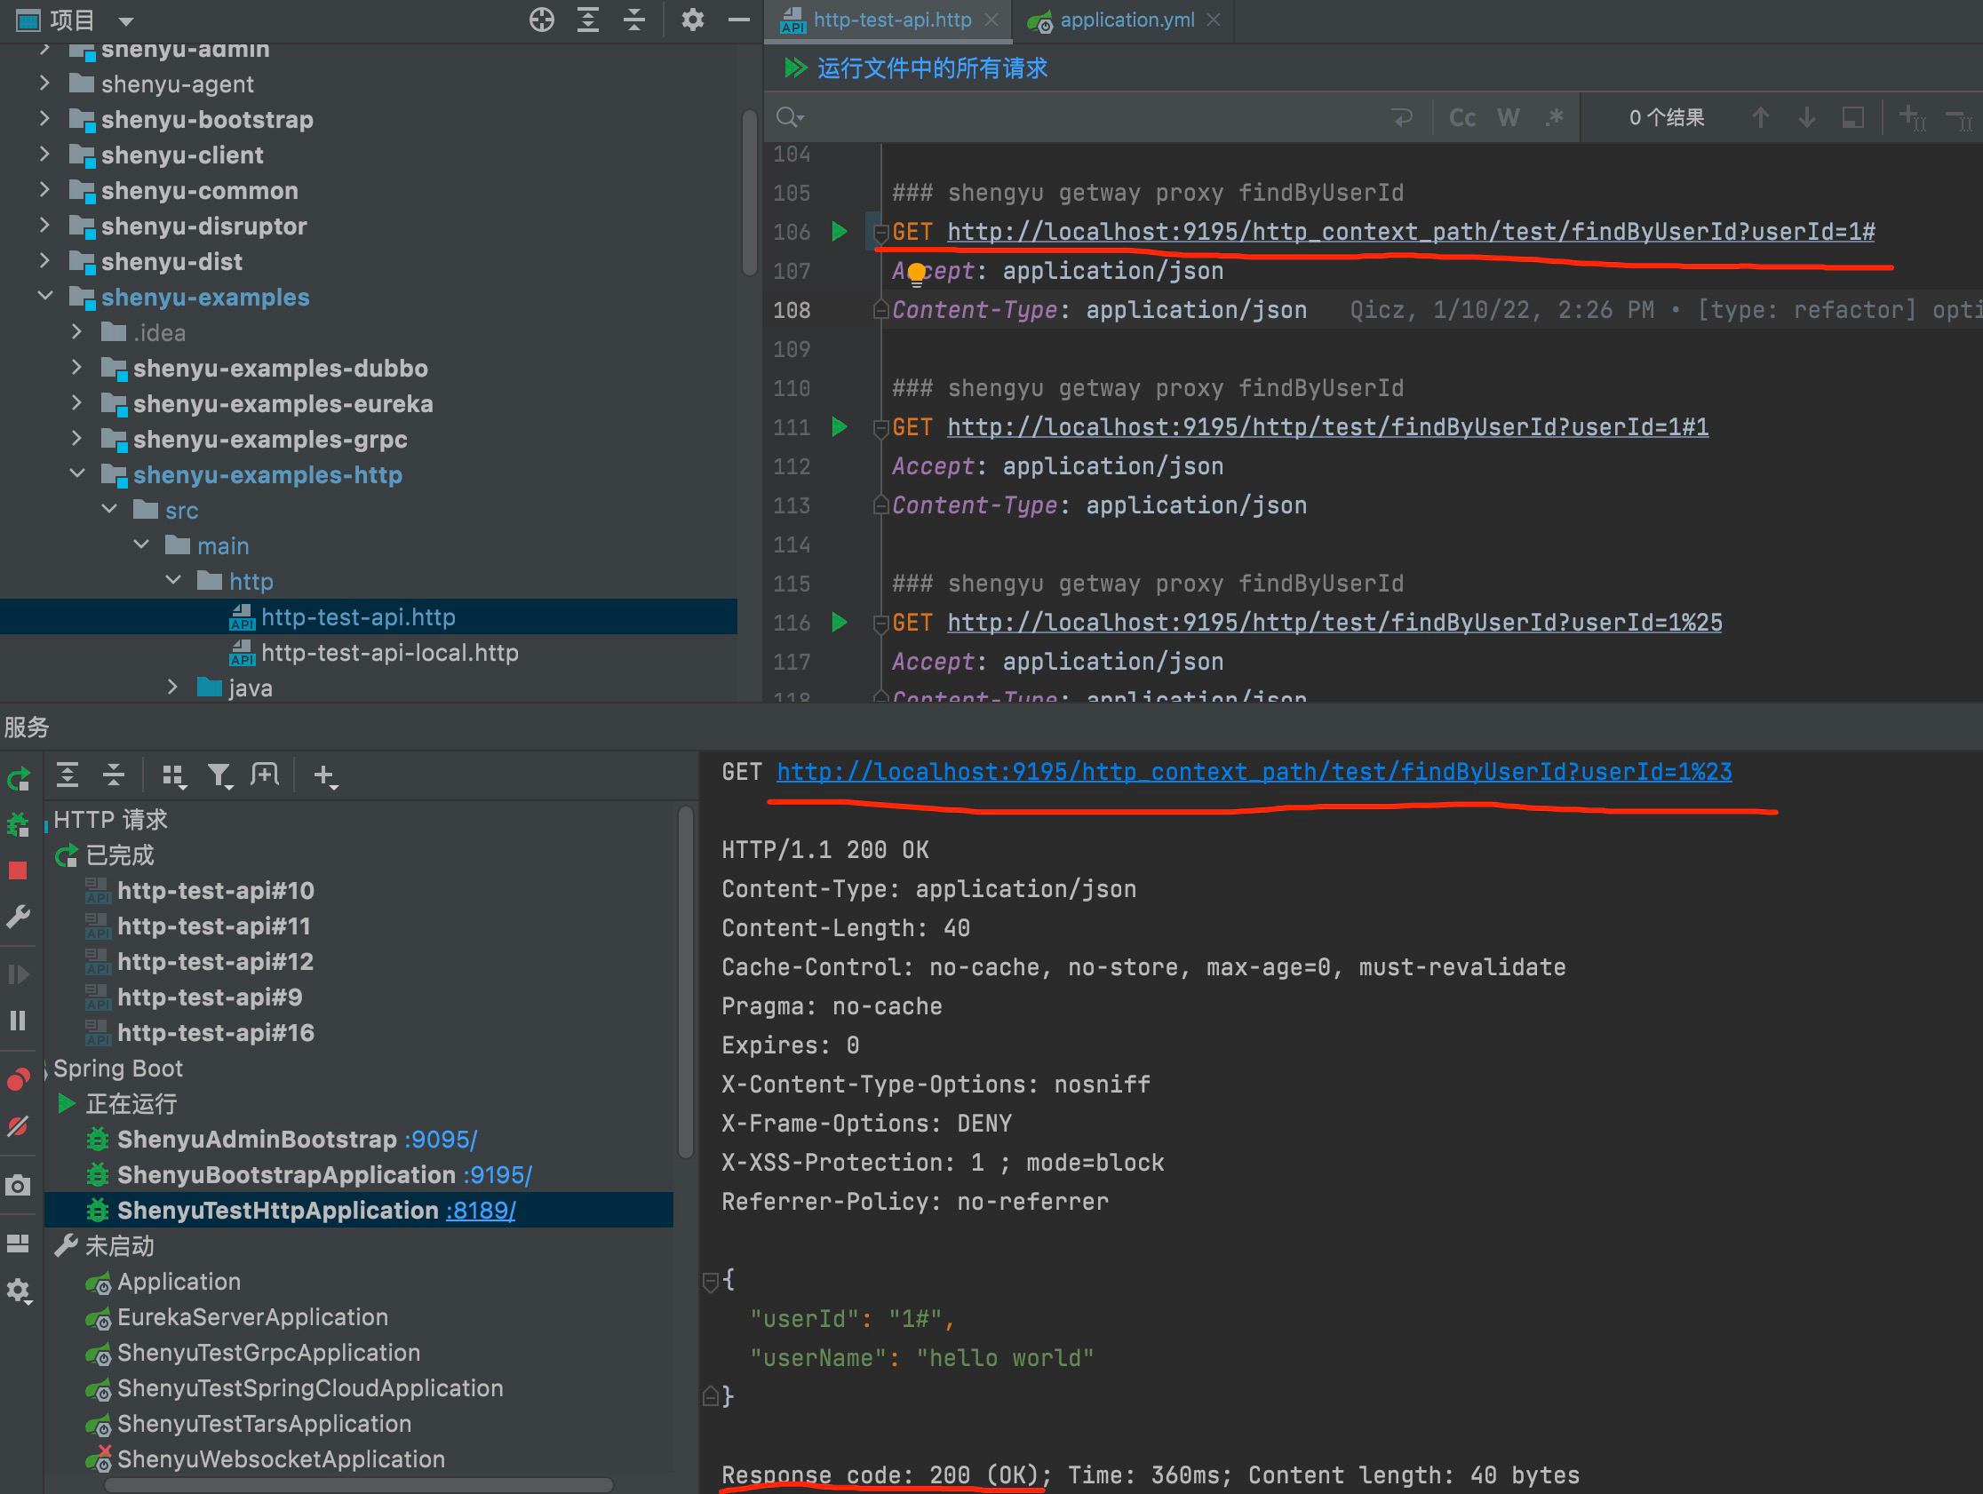Open the project view dropdown arrow

point(125,20)
